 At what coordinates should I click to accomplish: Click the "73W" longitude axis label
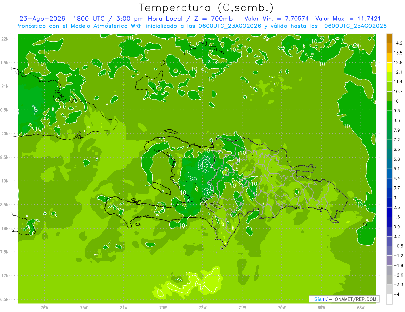coord(163,307)
